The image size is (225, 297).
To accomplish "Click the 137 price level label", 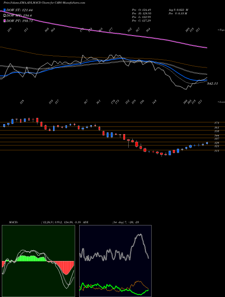I will pyautogui.click(x=216, y=139).
